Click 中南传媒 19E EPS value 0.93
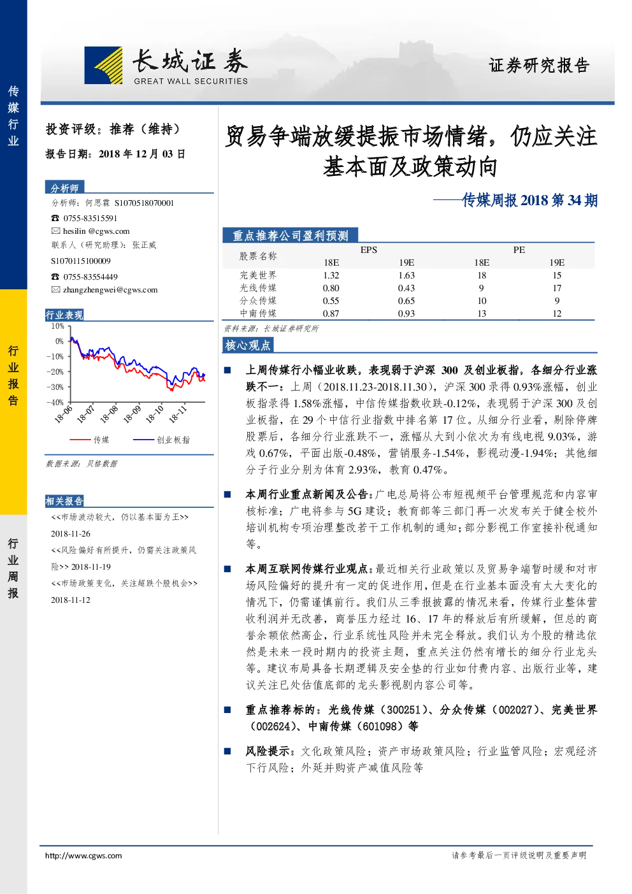The height and width of the screenshot is (894, 632). (406, 314)
